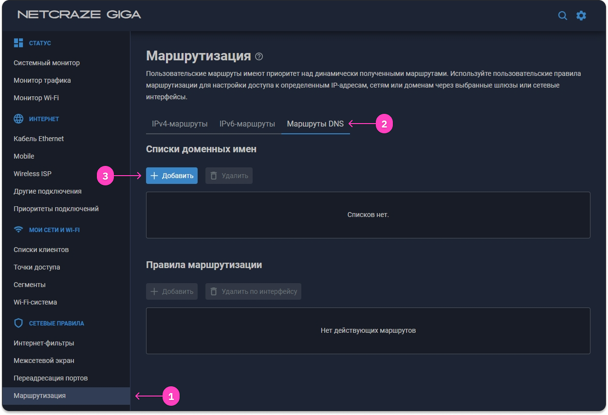Screen dimensions: 608x415
Task: Click the search magnifier icon
Action: (562, 16)
